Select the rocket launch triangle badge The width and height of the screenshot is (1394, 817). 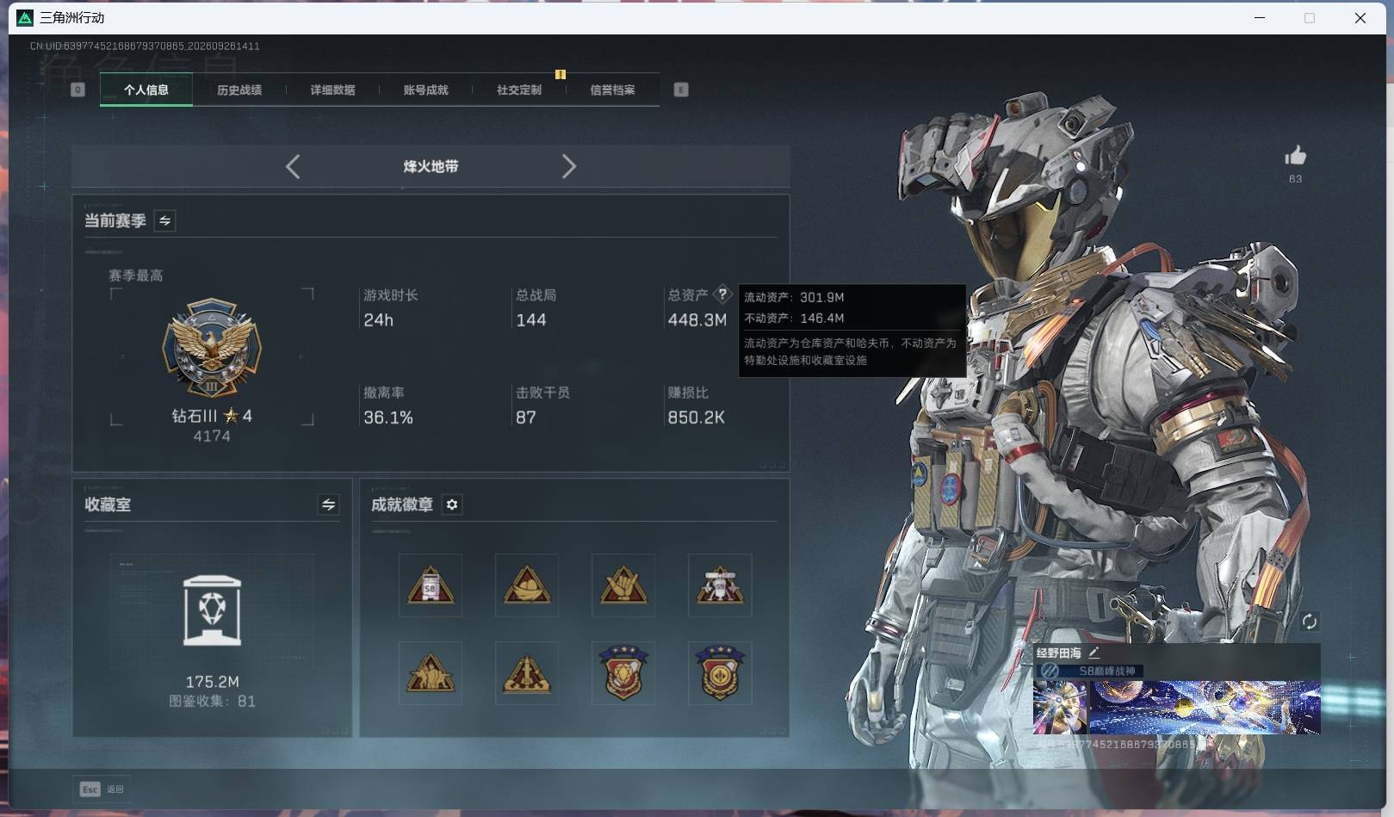527,672
